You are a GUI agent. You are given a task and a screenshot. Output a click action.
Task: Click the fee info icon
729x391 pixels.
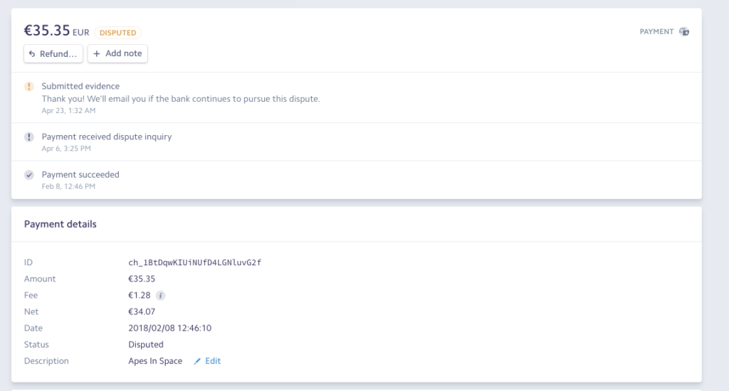tap(160, 295)
